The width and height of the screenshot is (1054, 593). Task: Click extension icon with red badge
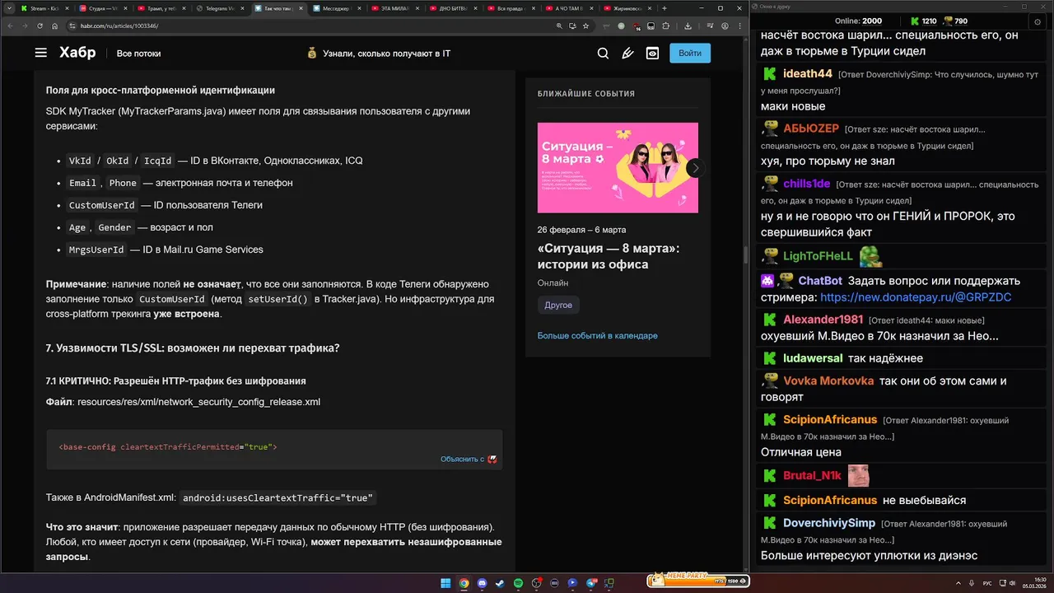[x=637, y=26]
